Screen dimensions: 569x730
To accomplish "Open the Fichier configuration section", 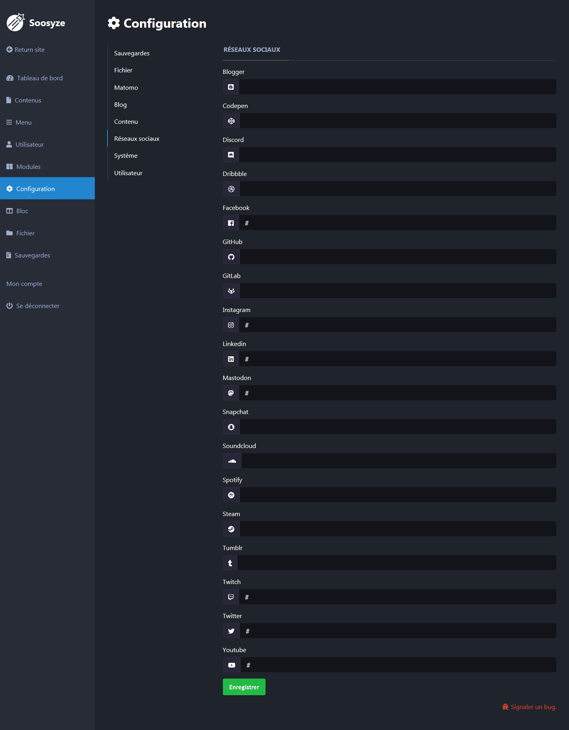I will [x=123, y=70].
